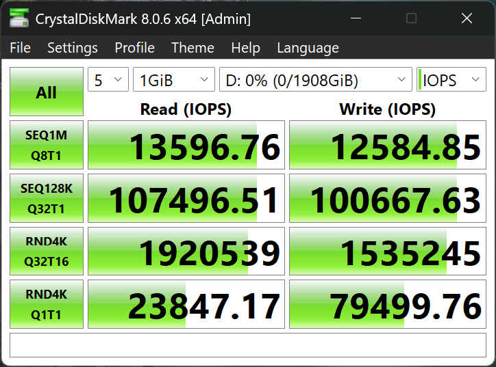Run the SEQ1M Q8T1 test
The height and width of the screenshot is (367, 496).
[47, 145]
